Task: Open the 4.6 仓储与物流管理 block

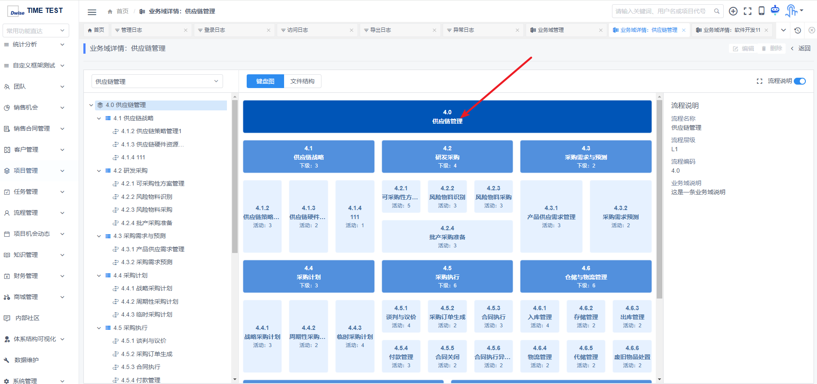Action: pyautogui.click(x=586, y=277)
